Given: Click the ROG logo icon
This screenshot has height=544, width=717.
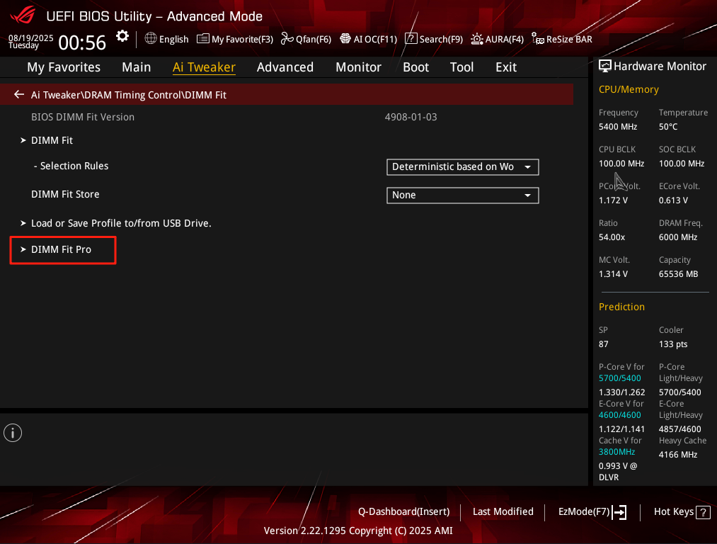Looking at the screenshot, I should tap(23, 15).
